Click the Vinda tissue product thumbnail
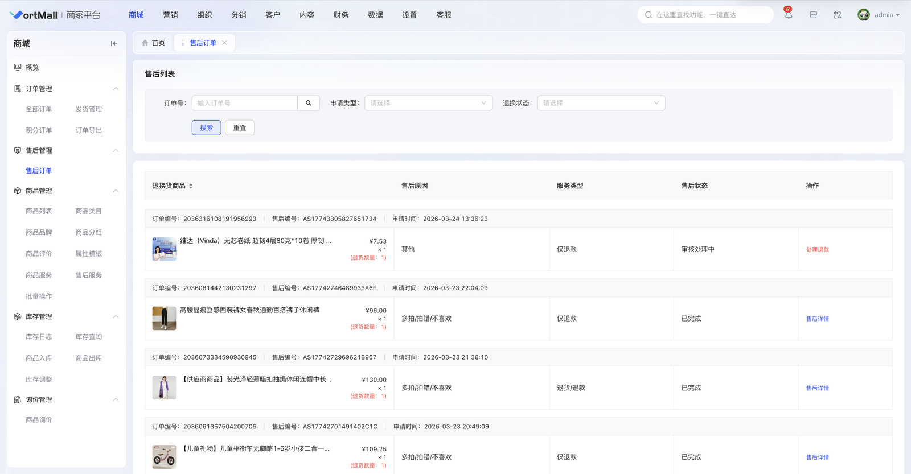 (x=164, y=249)
